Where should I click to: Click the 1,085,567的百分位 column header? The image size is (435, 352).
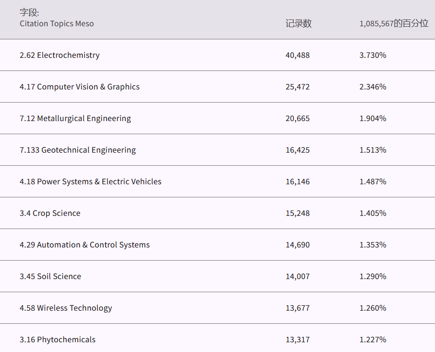(394, 23)
